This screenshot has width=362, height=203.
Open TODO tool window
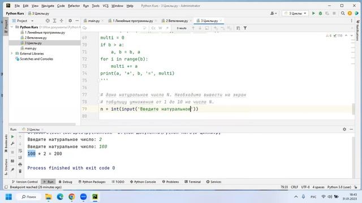(118, 182)
